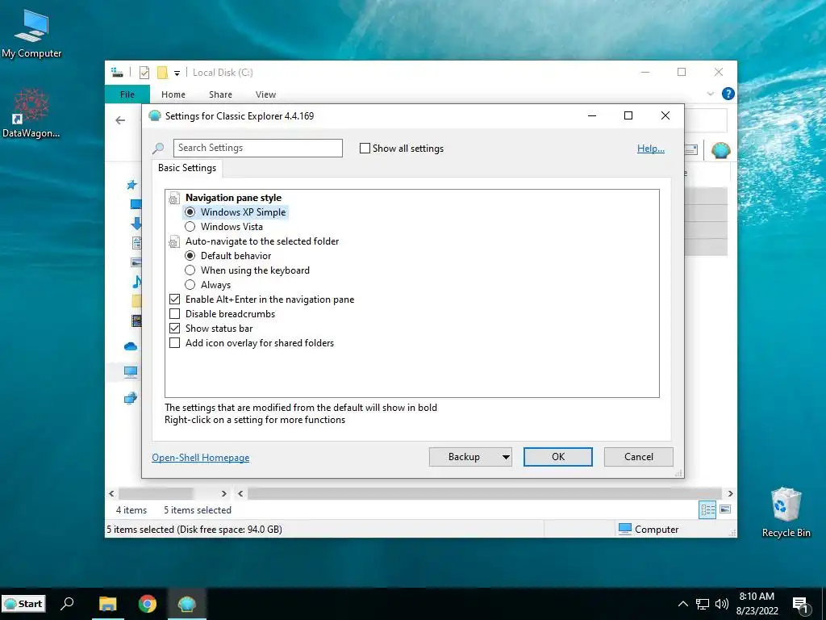Close the Classic Explorer settings dialog
The image size is (826, 620).
(x=665, y=115)
